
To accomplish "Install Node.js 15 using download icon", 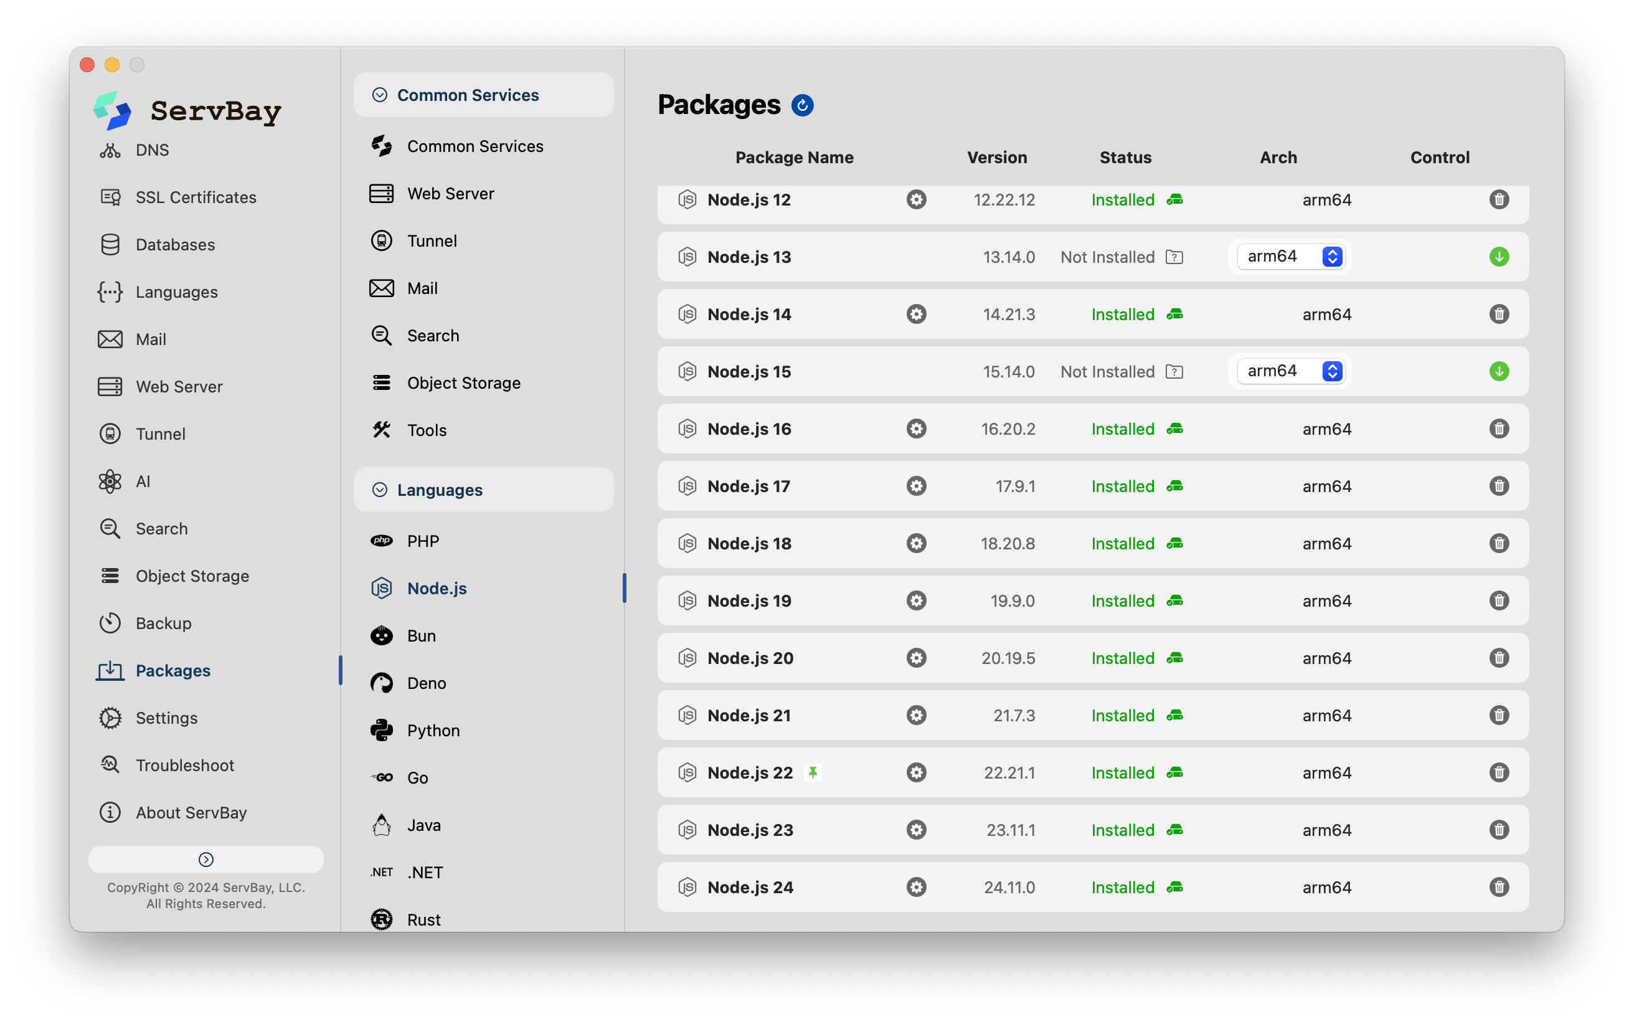I will (1499, 371).
